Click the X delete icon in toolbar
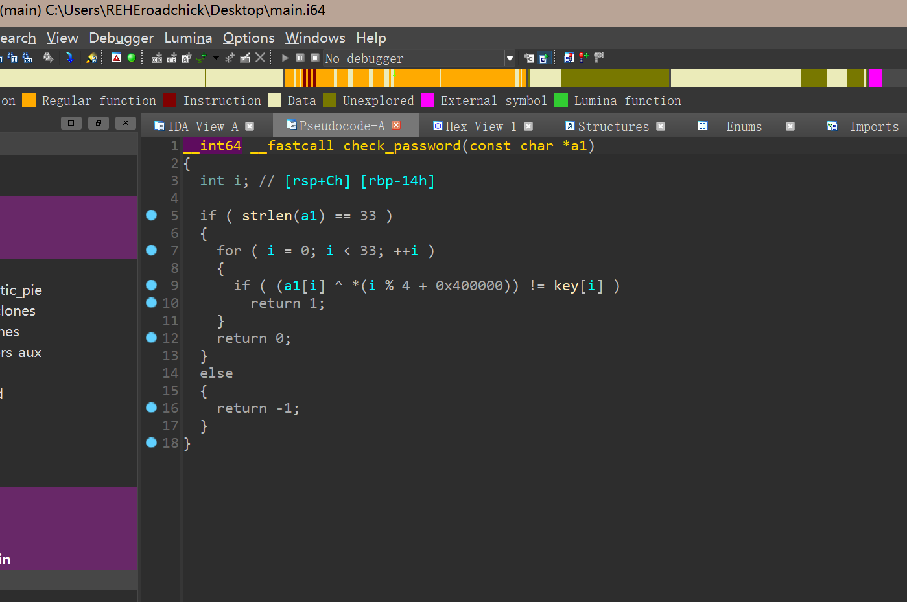The width and height of the screenshot is (907, 602). click(x=260, y=58)
